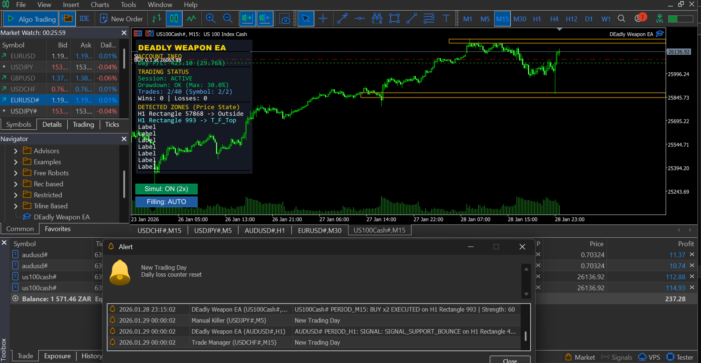Expand the Restricted folder
The width and height of the screenshot is (701, 363).
tap(15, 195)
